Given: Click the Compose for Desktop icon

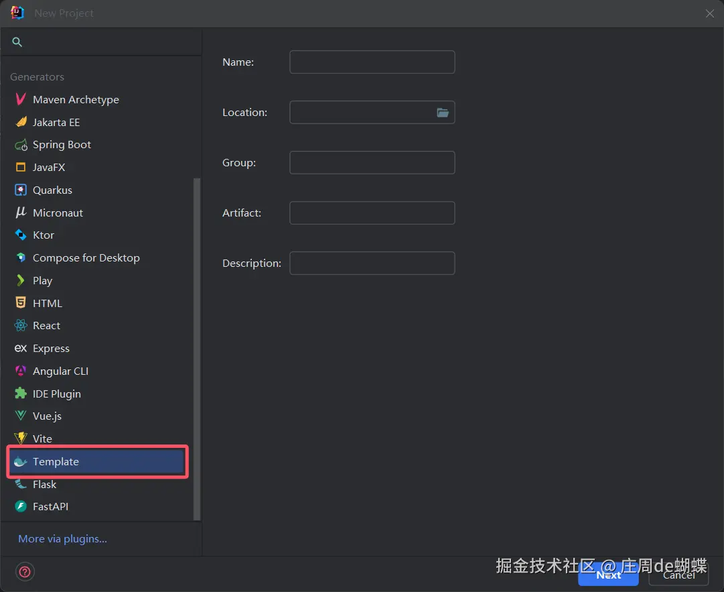Looking at the screenshot, I should tap(21, 257).
